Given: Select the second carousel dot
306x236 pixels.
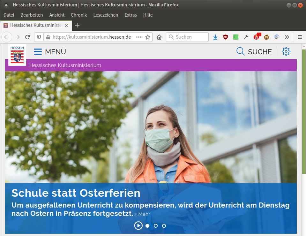Looking at the screenshot, I should click(x=147, y=226).
